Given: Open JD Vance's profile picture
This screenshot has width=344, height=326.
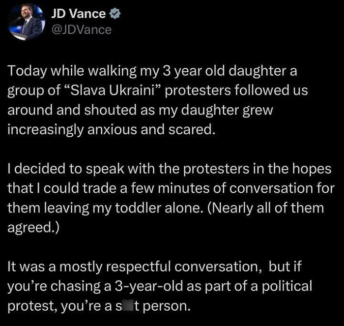Looking at the screenshot, I should pos(27,22).
